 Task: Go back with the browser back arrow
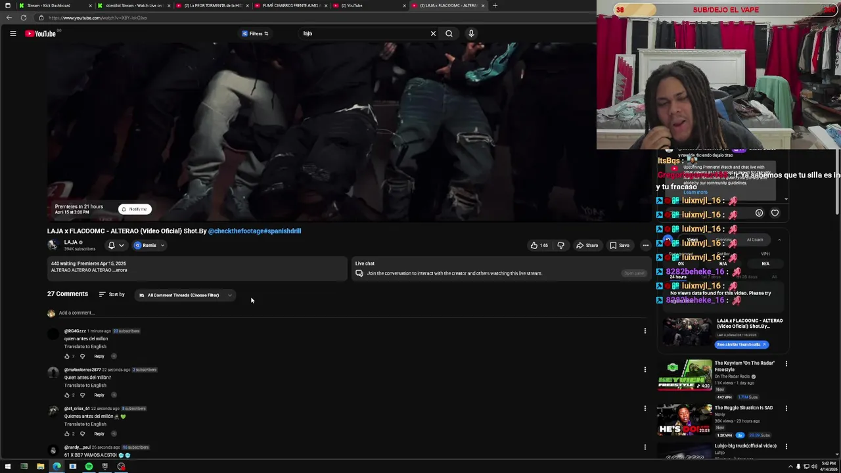tap(9, 18)
